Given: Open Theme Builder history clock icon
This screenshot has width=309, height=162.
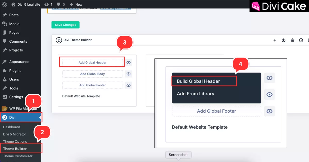Looking at the screenshot, I should (301, 40).
